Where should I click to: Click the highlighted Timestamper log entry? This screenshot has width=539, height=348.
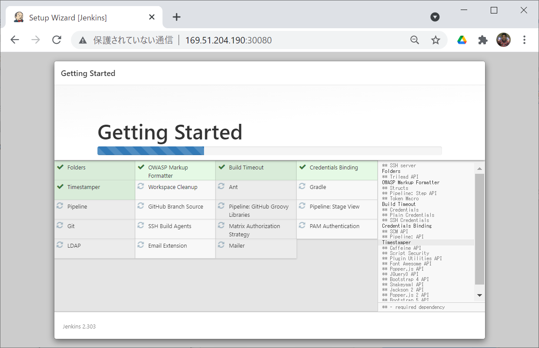(396, 242)
